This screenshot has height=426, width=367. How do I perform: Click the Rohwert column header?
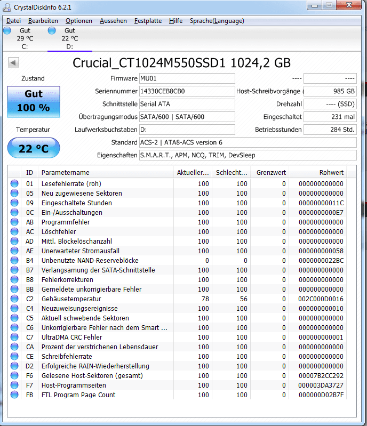(x=318, y=173)
